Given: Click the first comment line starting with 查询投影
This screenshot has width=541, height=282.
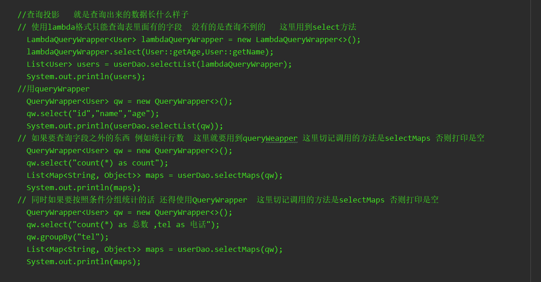Looking at the screenshot, I should (103, 15).
